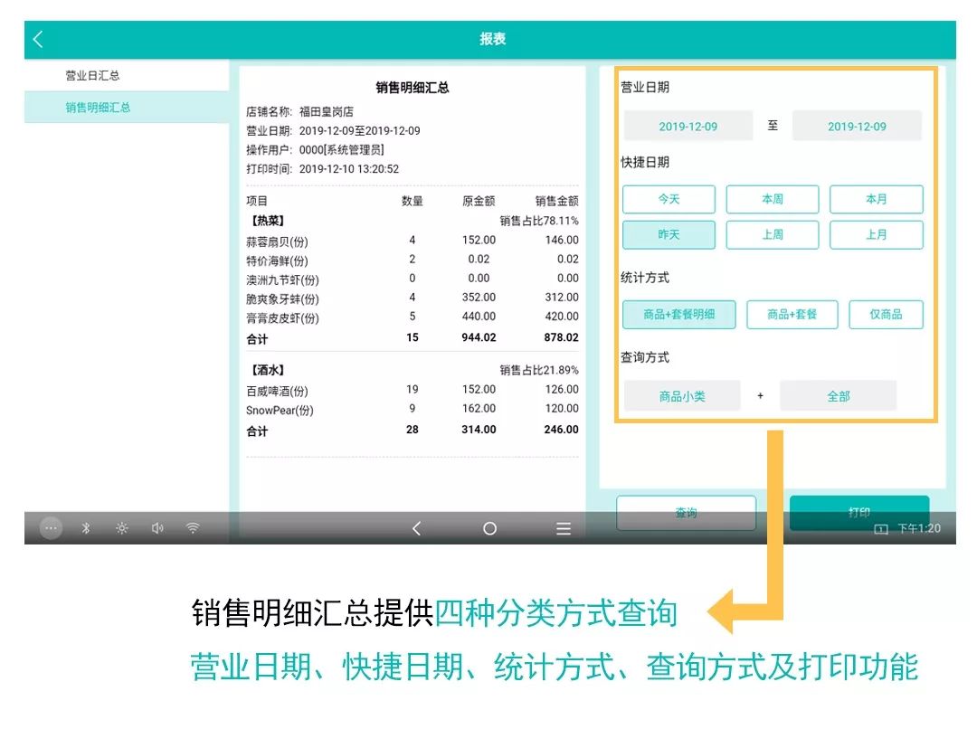Choose 仅商品 statistics mode
The image size is (977, 729).
pyautogui.click(x=886, y=314)
